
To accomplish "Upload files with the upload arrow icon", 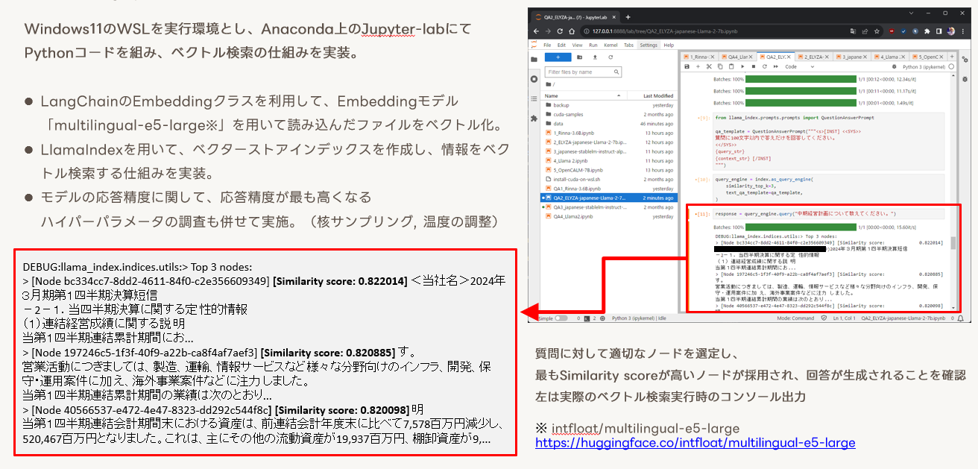I will tap(594, 57).
